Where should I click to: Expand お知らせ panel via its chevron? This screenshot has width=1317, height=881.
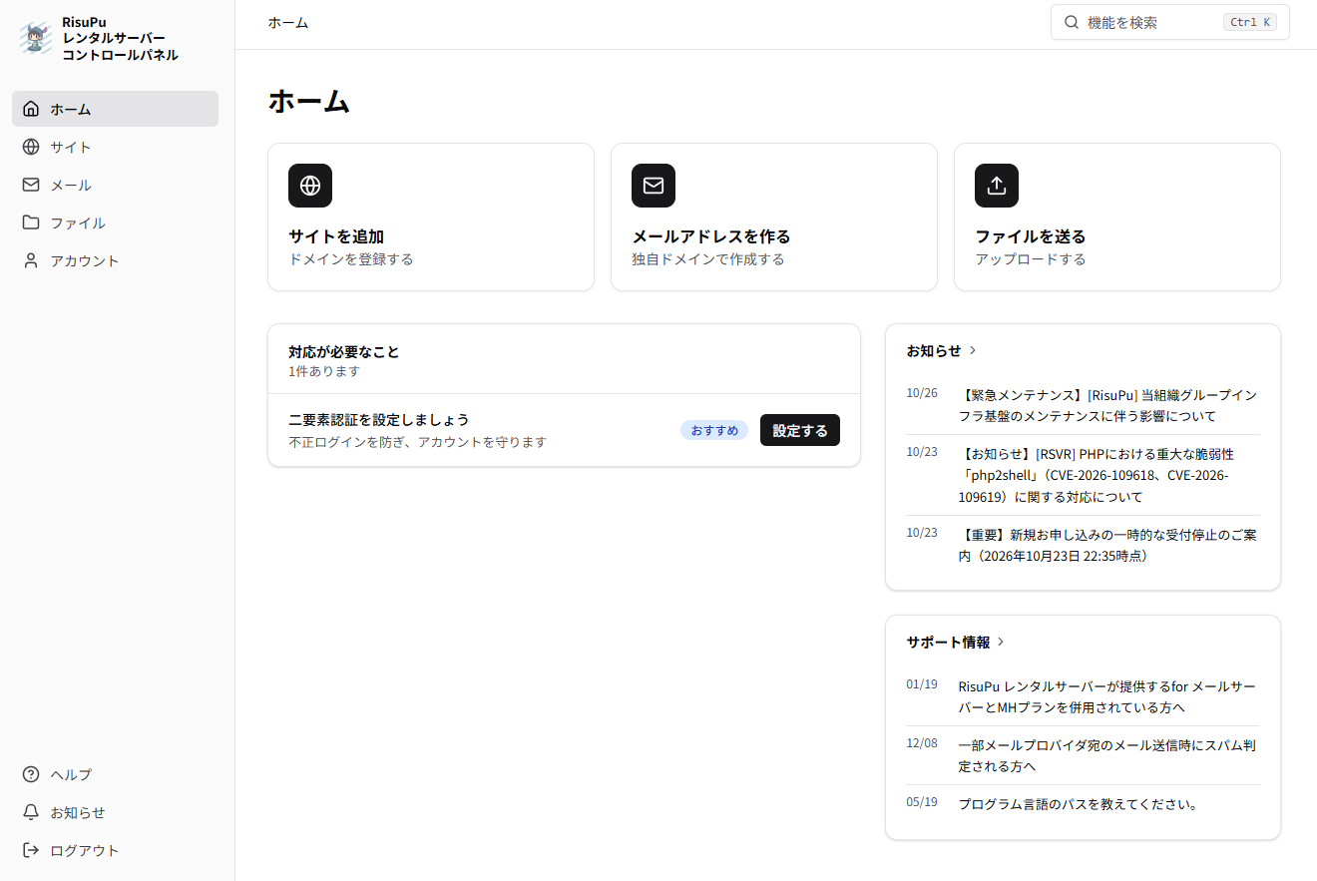pos(973,350)
